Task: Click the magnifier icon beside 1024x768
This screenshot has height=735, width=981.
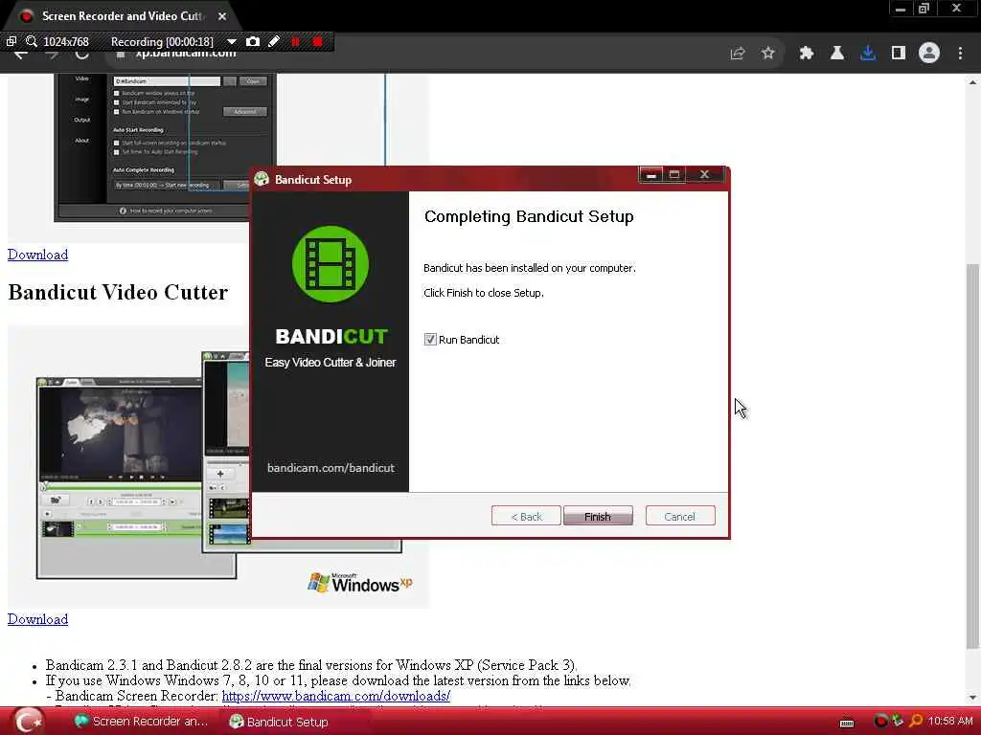Action: 32,41
